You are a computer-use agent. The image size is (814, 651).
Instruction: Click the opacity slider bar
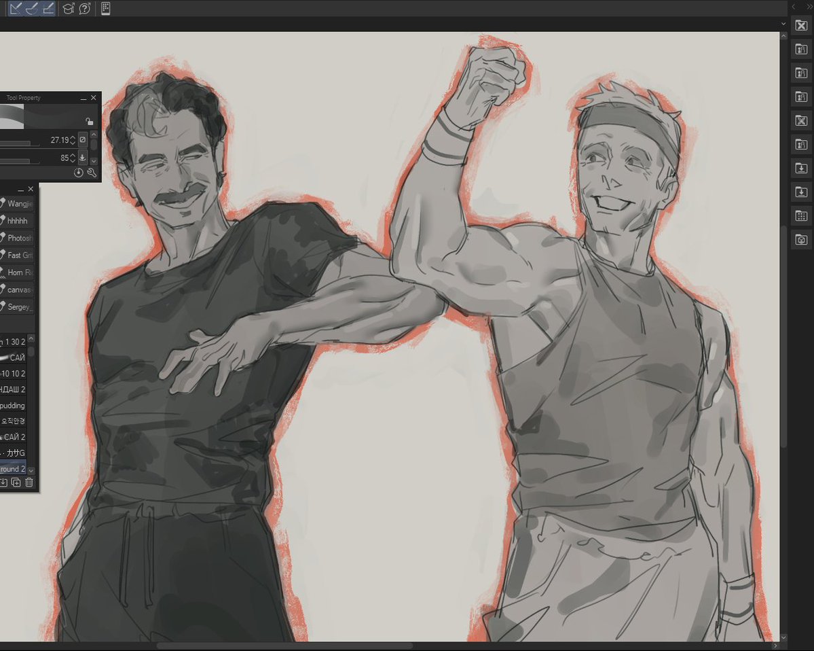pyautogui.click(x=19, y=161)
